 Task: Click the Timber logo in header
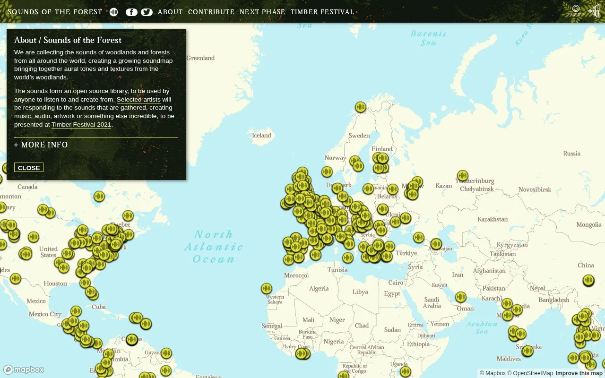pos(594,11)
